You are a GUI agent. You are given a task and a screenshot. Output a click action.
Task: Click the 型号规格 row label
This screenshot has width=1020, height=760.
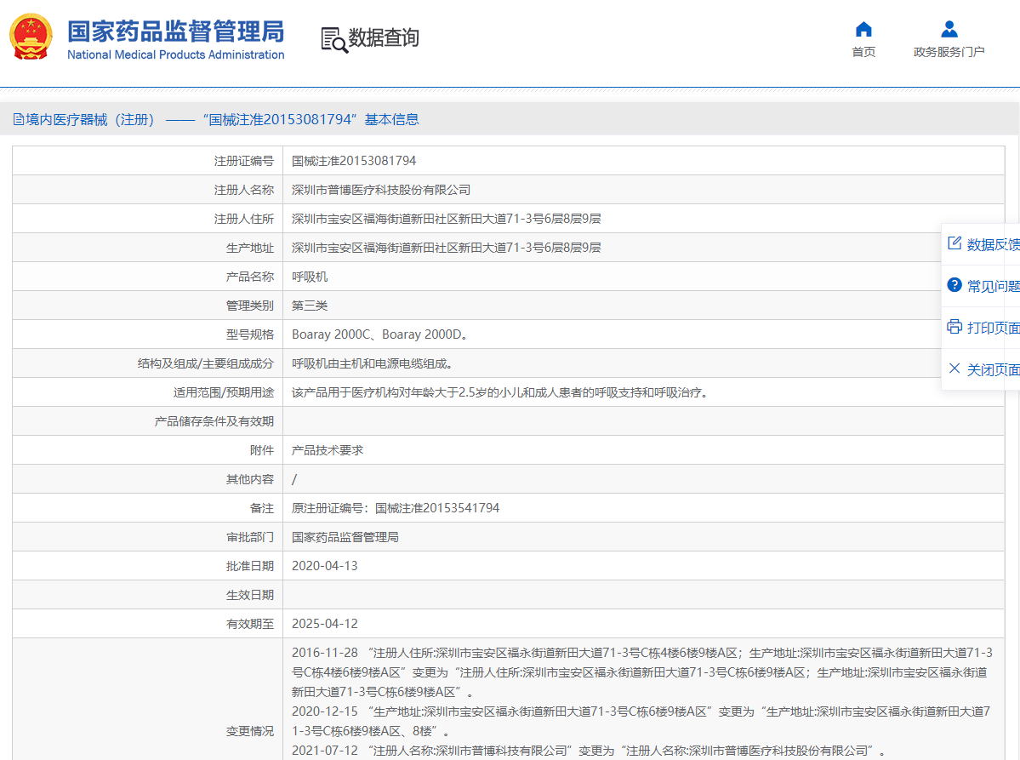250,334
